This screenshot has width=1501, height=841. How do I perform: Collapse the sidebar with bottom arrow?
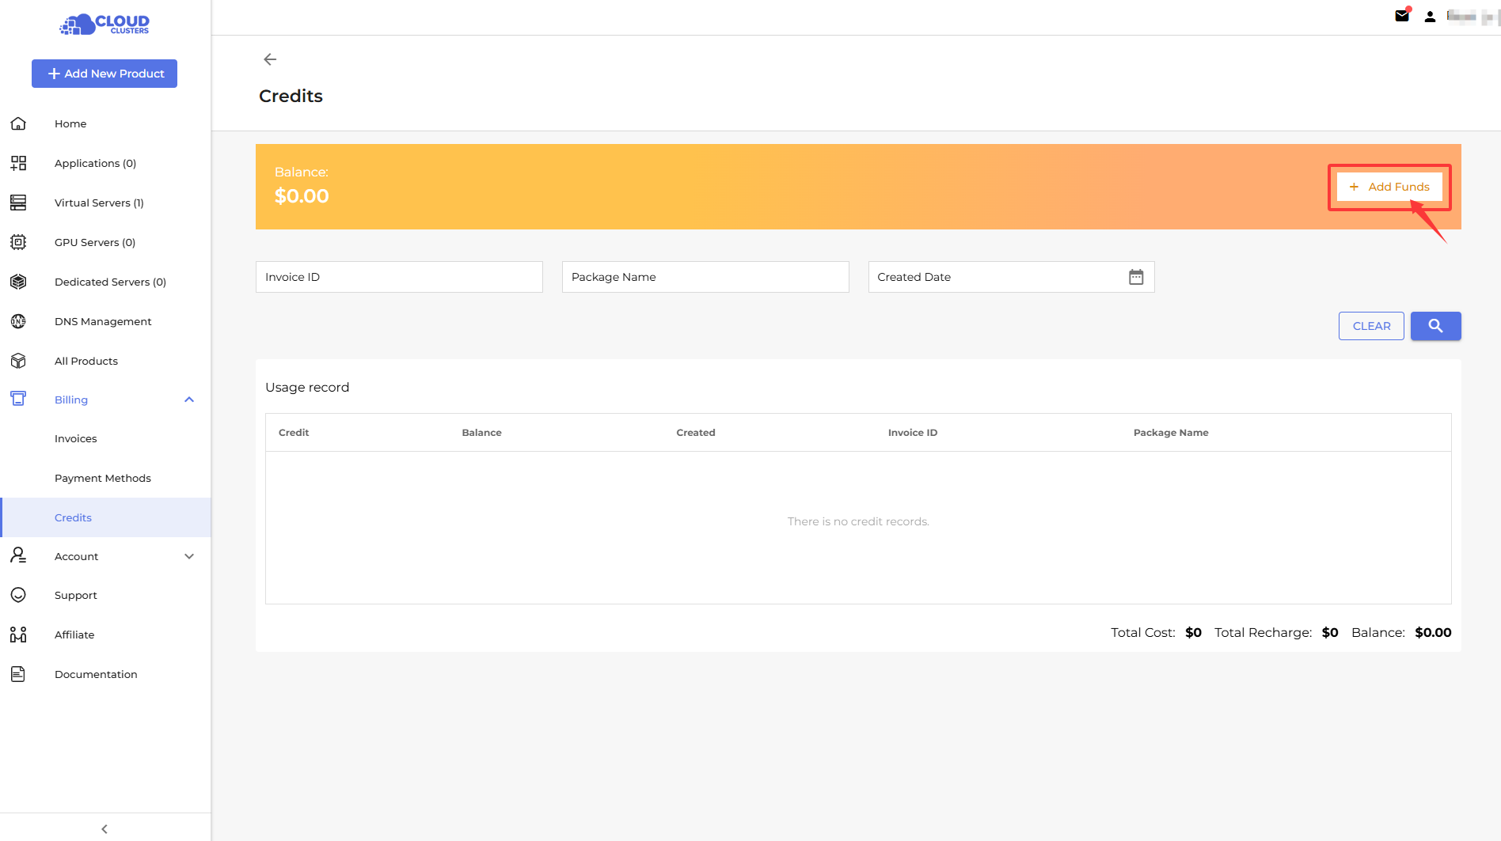104,828
